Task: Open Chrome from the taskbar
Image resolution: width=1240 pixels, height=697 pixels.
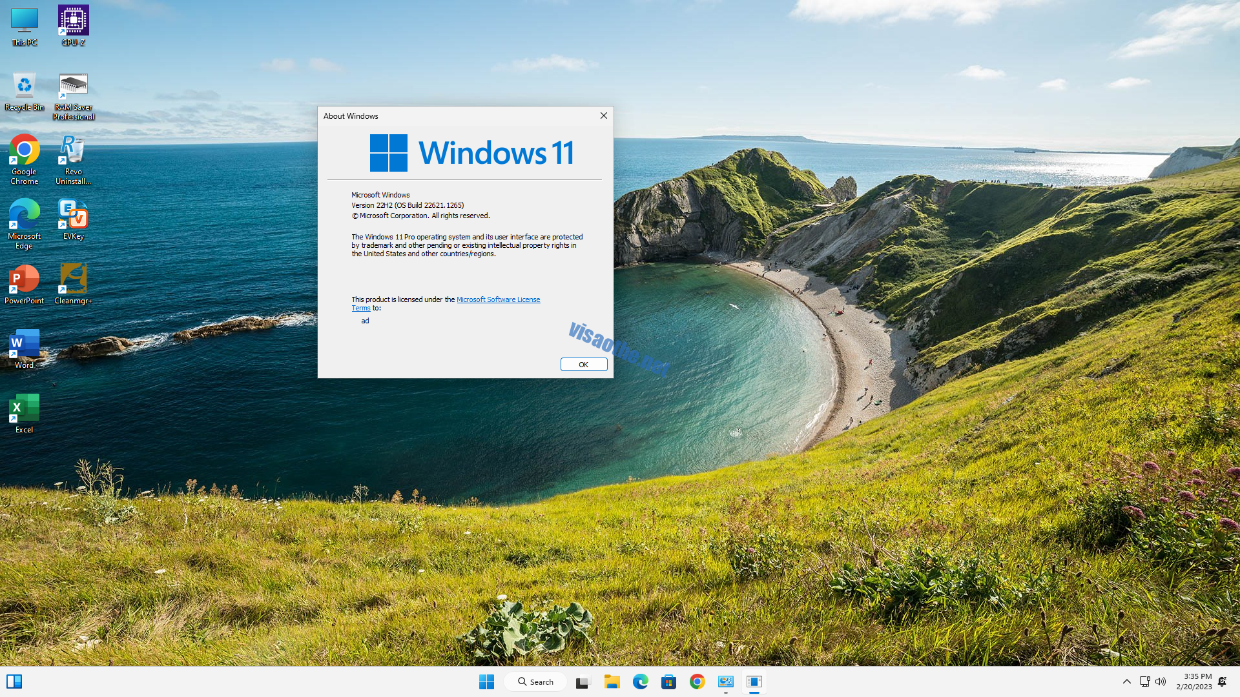Action: pyautogui.click(x=697, y=682)
